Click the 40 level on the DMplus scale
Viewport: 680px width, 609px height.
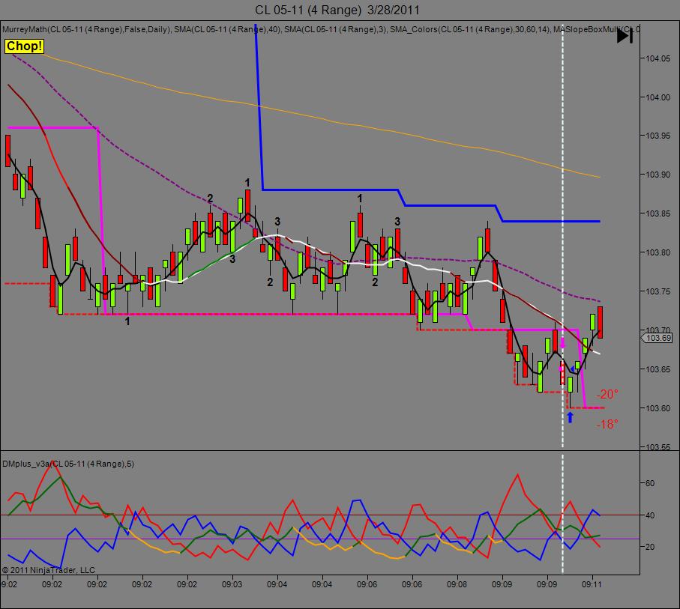pos(650,515)
